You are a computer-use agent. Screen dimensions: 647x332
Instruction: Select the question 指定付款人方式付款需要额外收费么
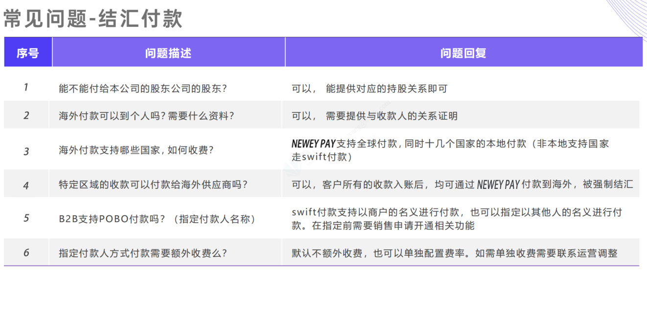[x=142, y=253]
